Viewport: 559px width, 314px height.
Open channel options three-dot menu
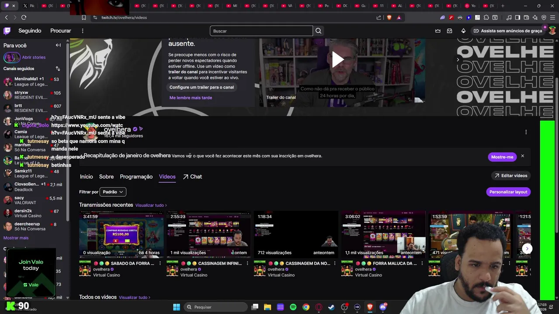point(526,132)
